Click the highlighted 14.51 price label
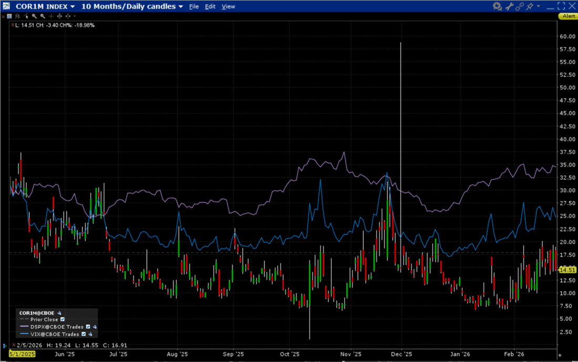Screen dimensions: 578x362 point(567,270)
